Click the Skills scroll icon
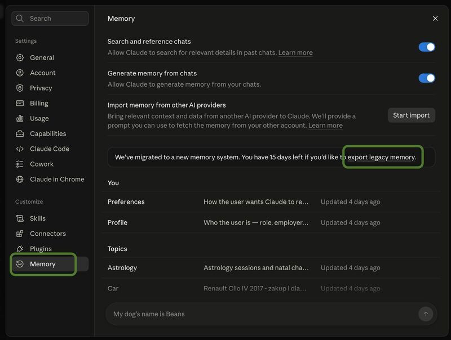 click(x=20, y=218)
